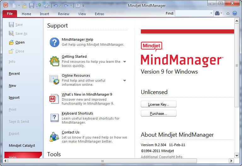242x166 pixels.
Task: Choose Save As in the File menu
Action: tap(18, 33)
